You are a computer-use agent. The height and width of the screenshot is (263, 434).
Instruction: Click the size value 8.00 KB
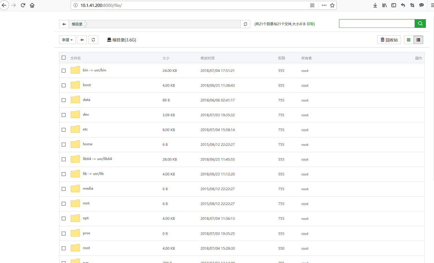point(169,130)
